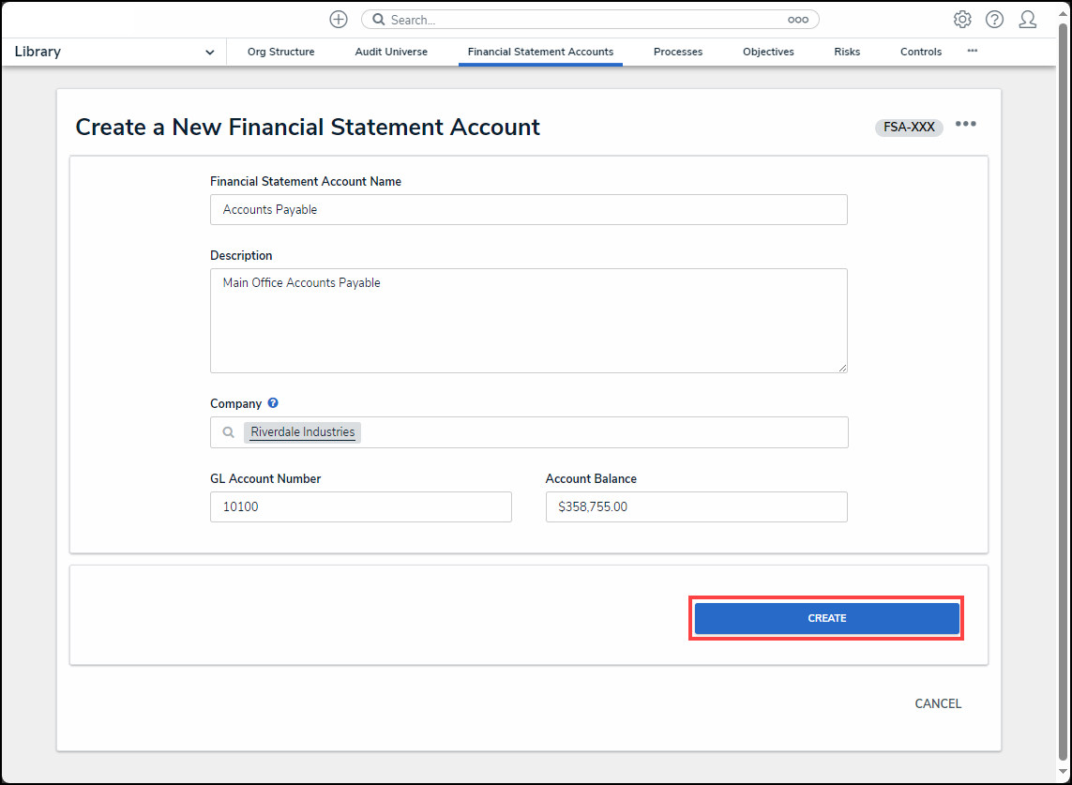
Task: Select the Risks tab
Action: coord(847,52)
